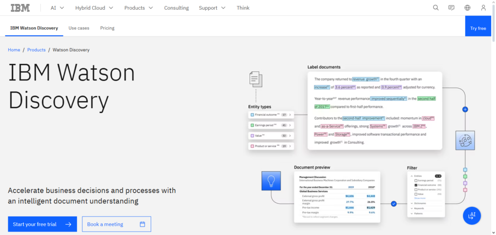The height and width of the screenshot is (235, 496).
Task: Clear the Entities filter count badge
Action: (x=438, y=176)
